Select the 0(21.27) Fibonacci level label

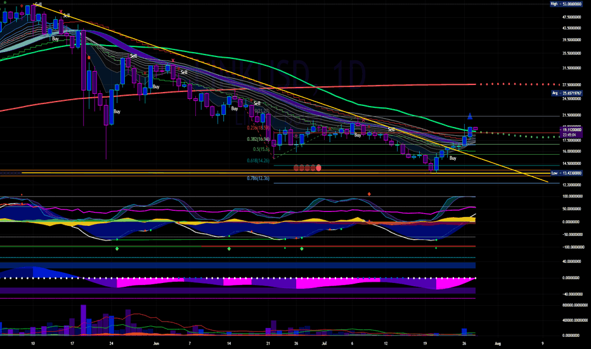(x=262, y=111)
